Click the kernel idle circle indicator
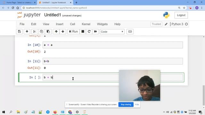205x115 pixels. click(x=186, y=24)
